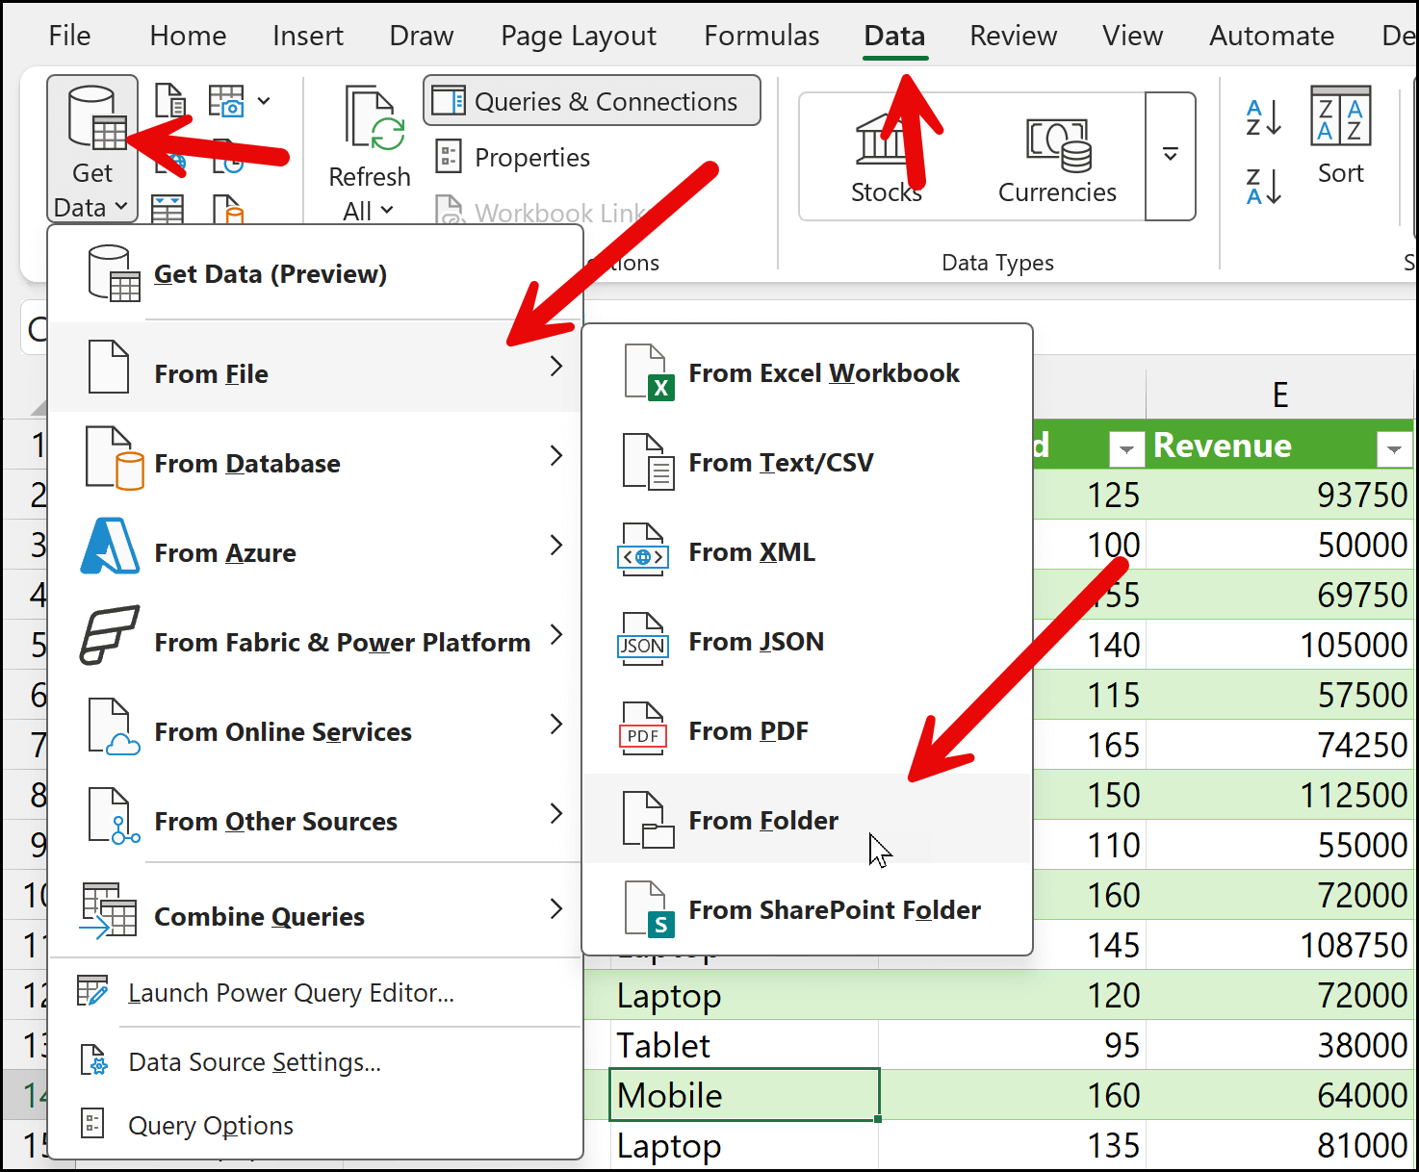Launch Power Query Editor
This screenshot has height=1172, width=1419.
[290, 993]
